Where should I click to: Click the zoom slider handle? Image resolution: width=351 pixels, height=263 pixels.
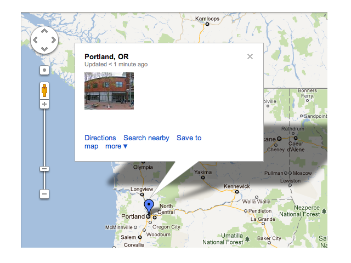[44, 169]
